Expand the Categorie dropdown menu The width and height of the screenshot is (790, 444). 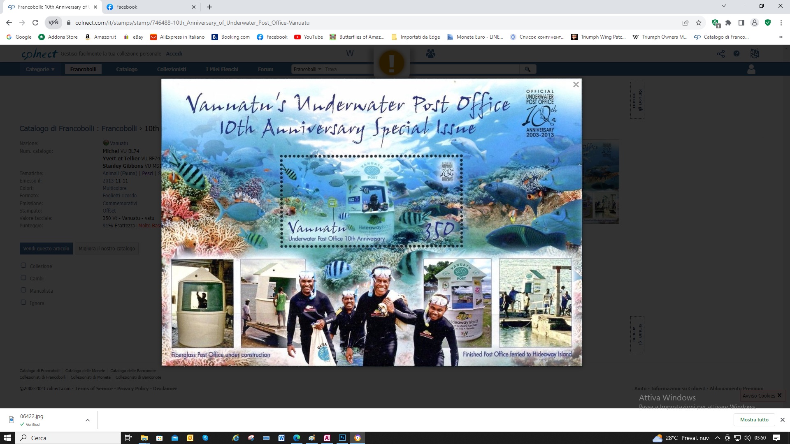point(40,69)
